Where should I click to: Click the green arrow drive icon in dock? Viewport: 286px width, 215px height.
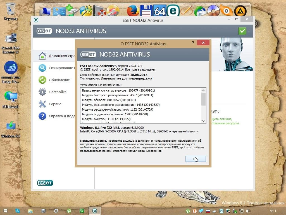[x=200, y=11]
